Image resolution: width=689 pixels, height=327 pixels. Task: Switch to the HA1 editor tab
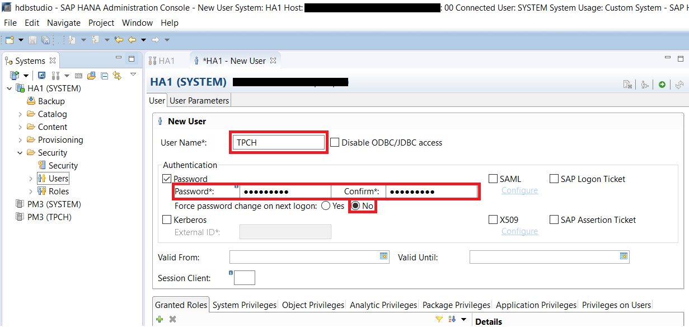coord(162,61)
